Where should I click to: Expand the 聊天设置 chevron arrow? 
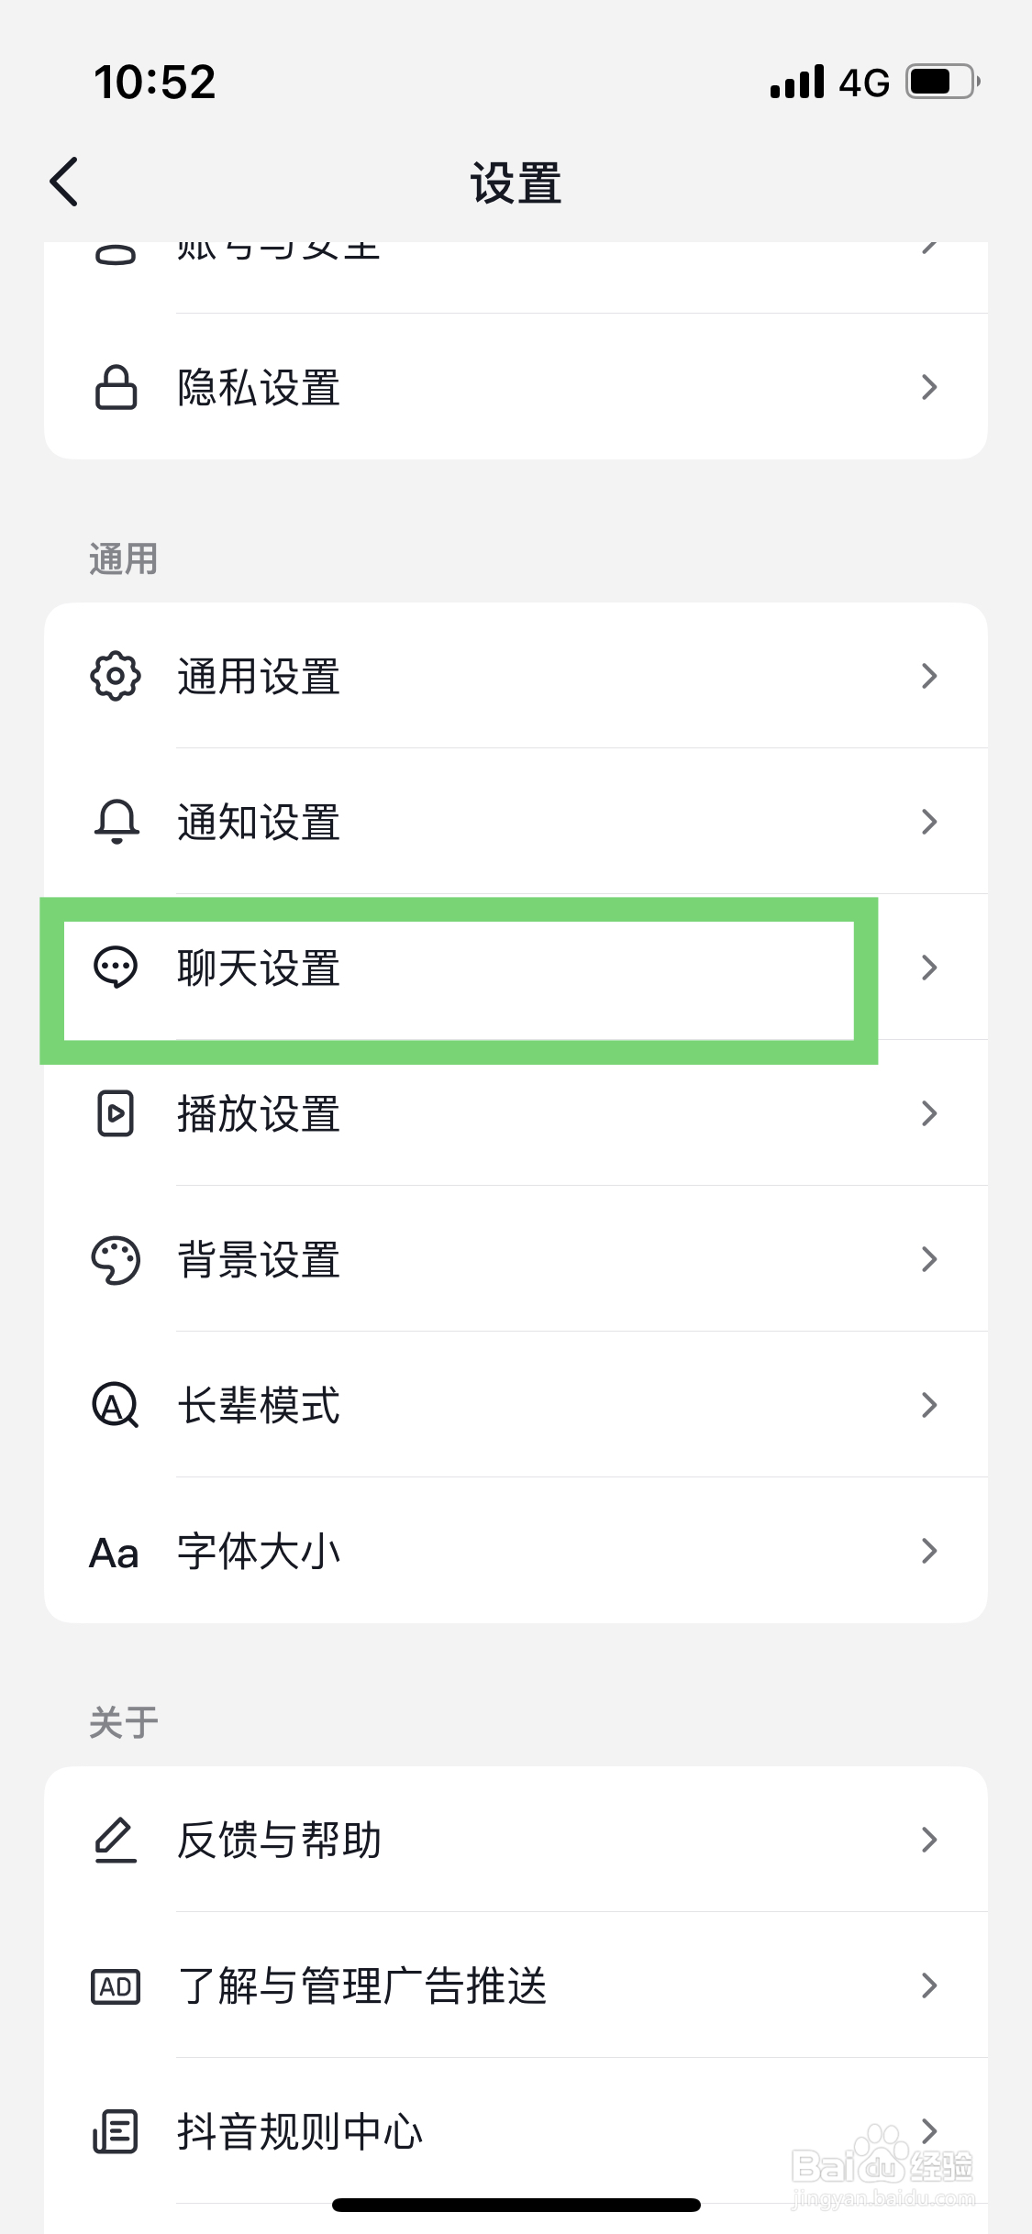click(x=929, y=968)
